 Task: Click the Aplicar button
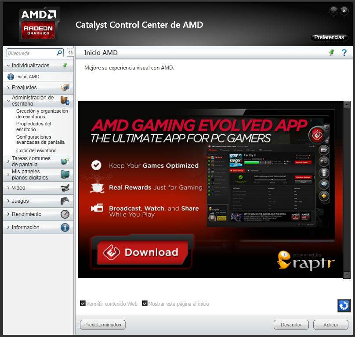point(331,325)
